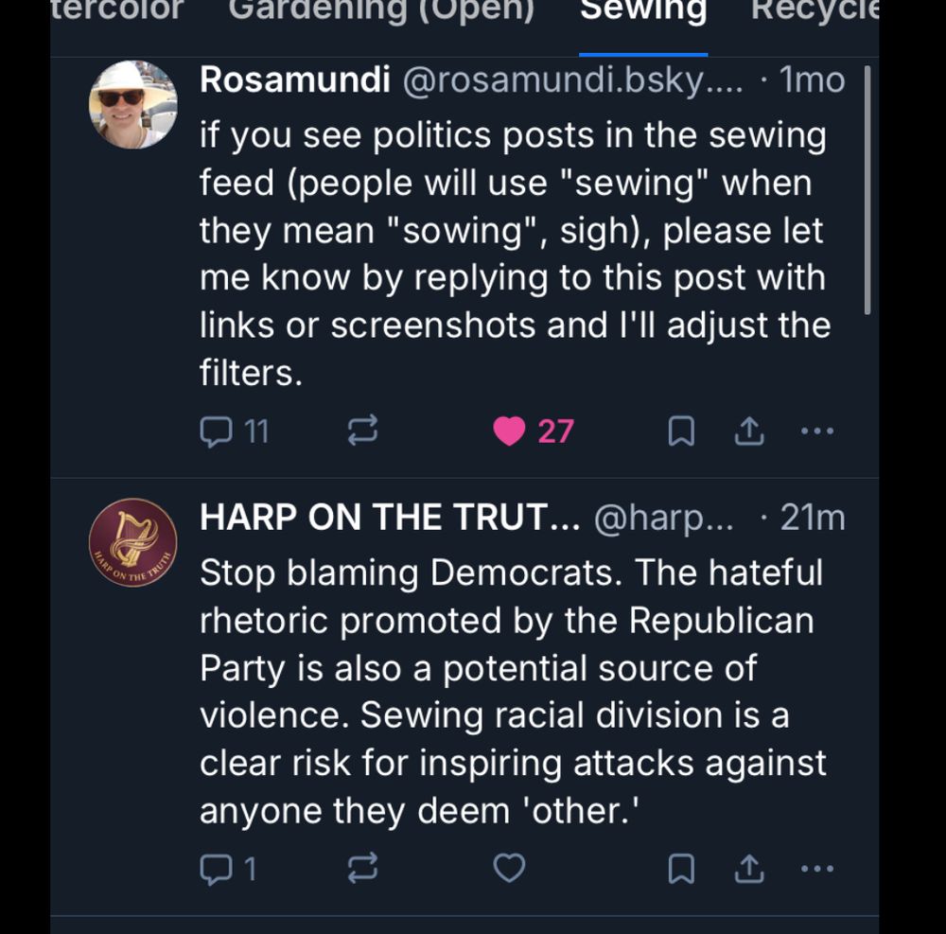This screenshot has height=934, width=946.
Task: Bookmark Rosamundi's sewing feed post
Action: point(681,432)
